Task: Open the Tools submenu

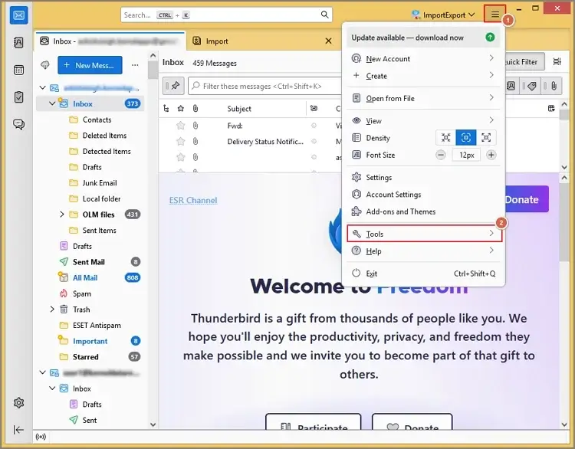Action: point(425,234)
